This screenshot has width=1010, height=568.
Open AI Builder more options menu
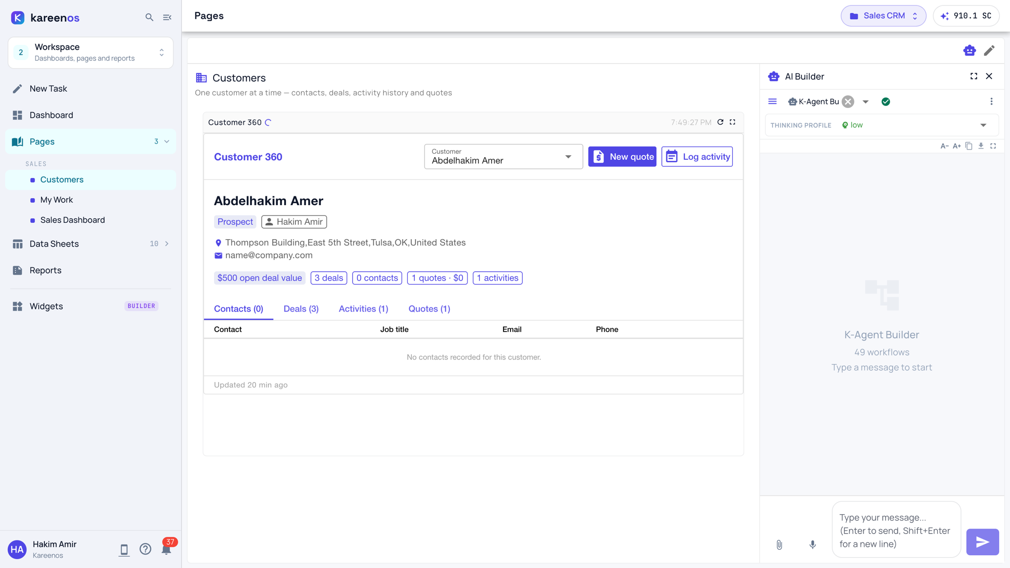pyautogui.click(x=992, y=102)
